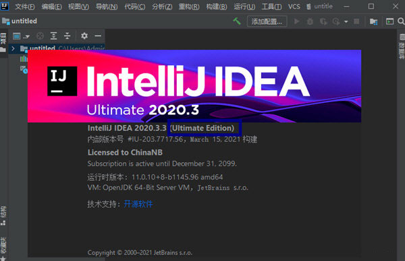
Task: Click the Profiler run icon
Action: [336, 22]
